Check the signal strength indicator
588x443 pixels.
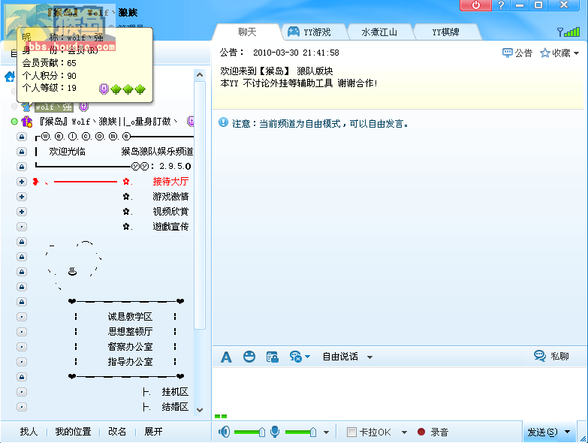coord(568,32)
